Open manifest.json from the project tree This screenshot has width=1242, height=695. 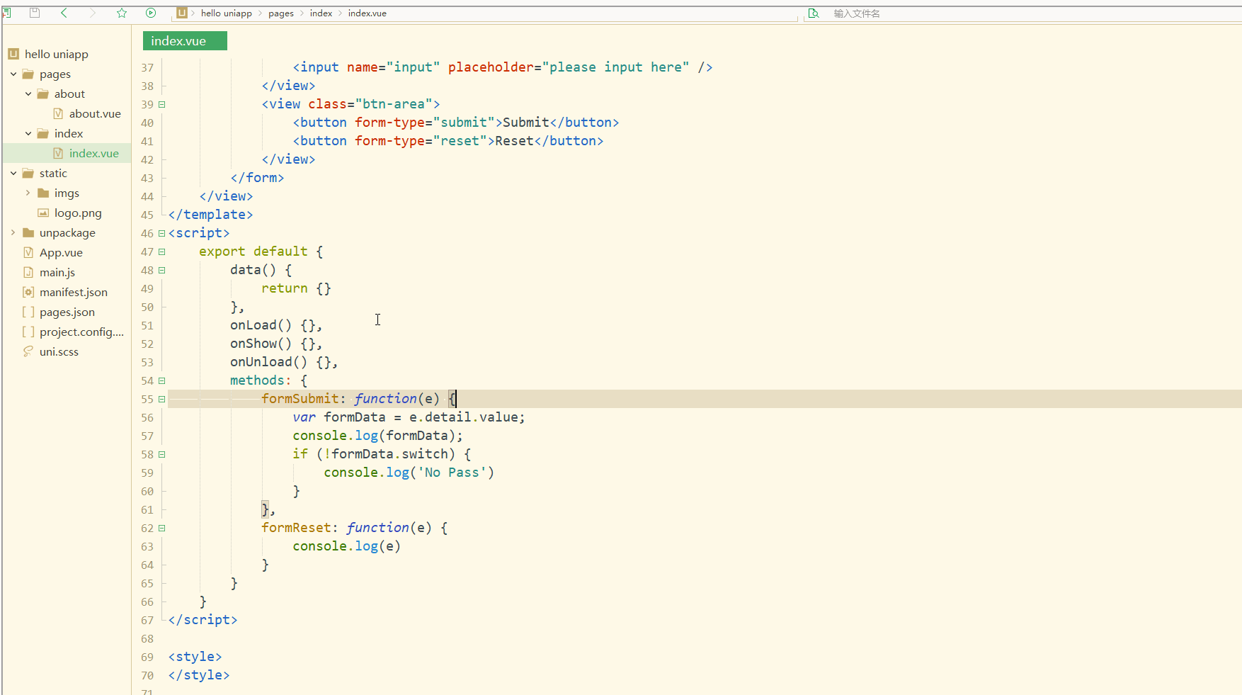coord(74,292)
